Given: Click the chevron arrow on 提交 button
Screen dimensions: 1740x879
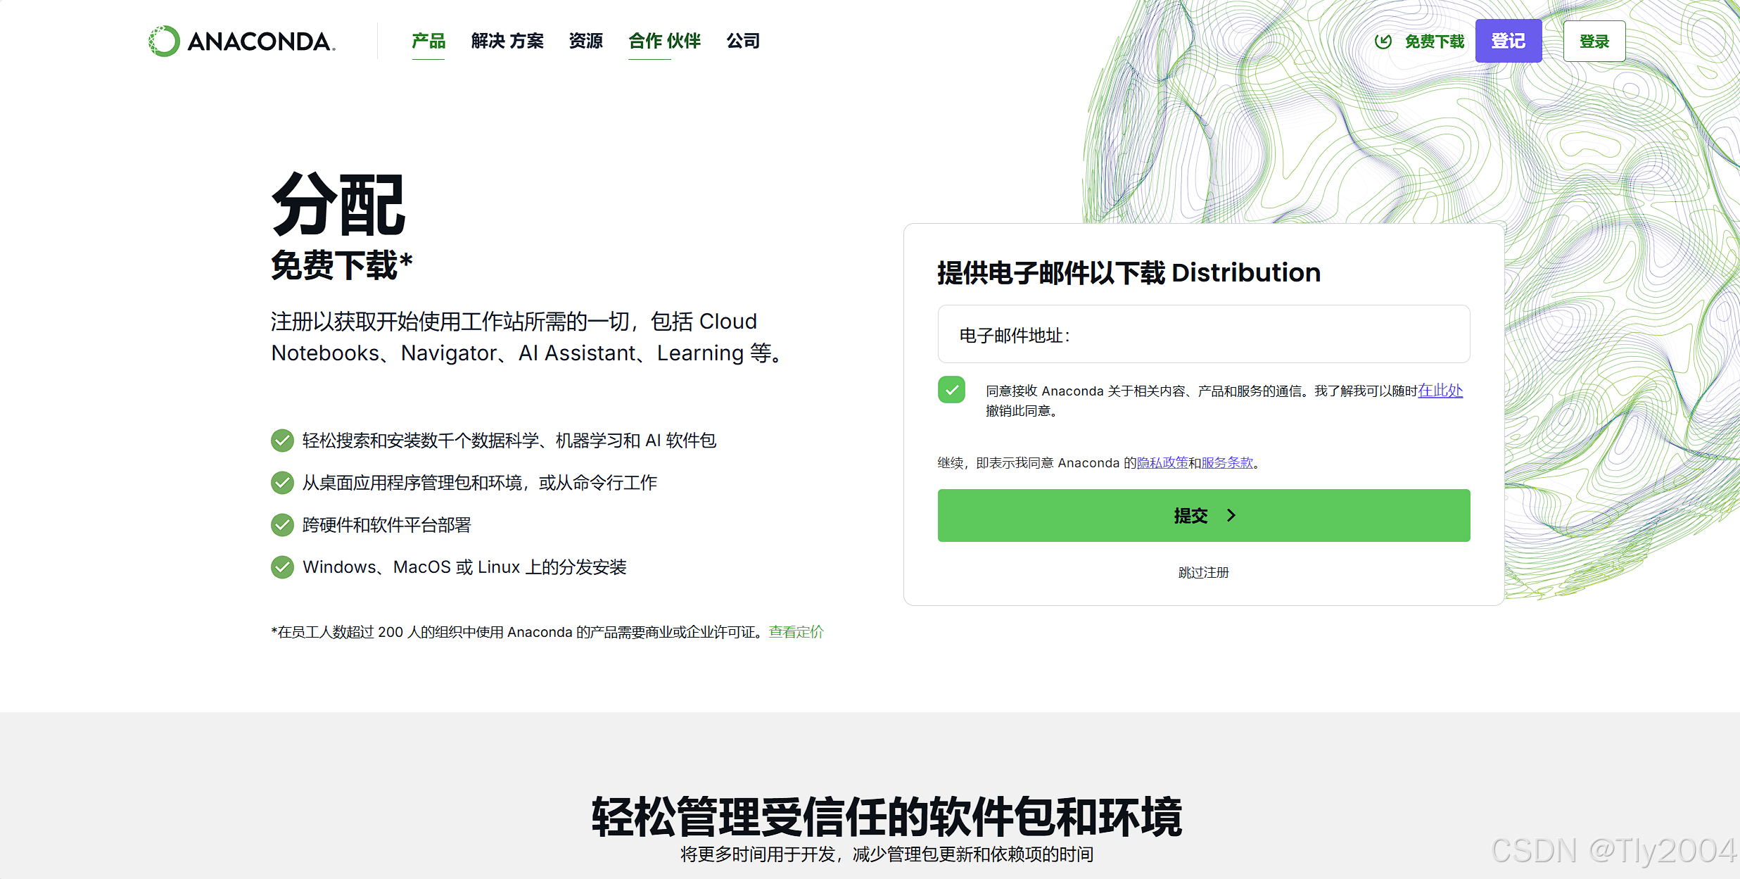Looking at the screenshot, I should pos(1231,516).
